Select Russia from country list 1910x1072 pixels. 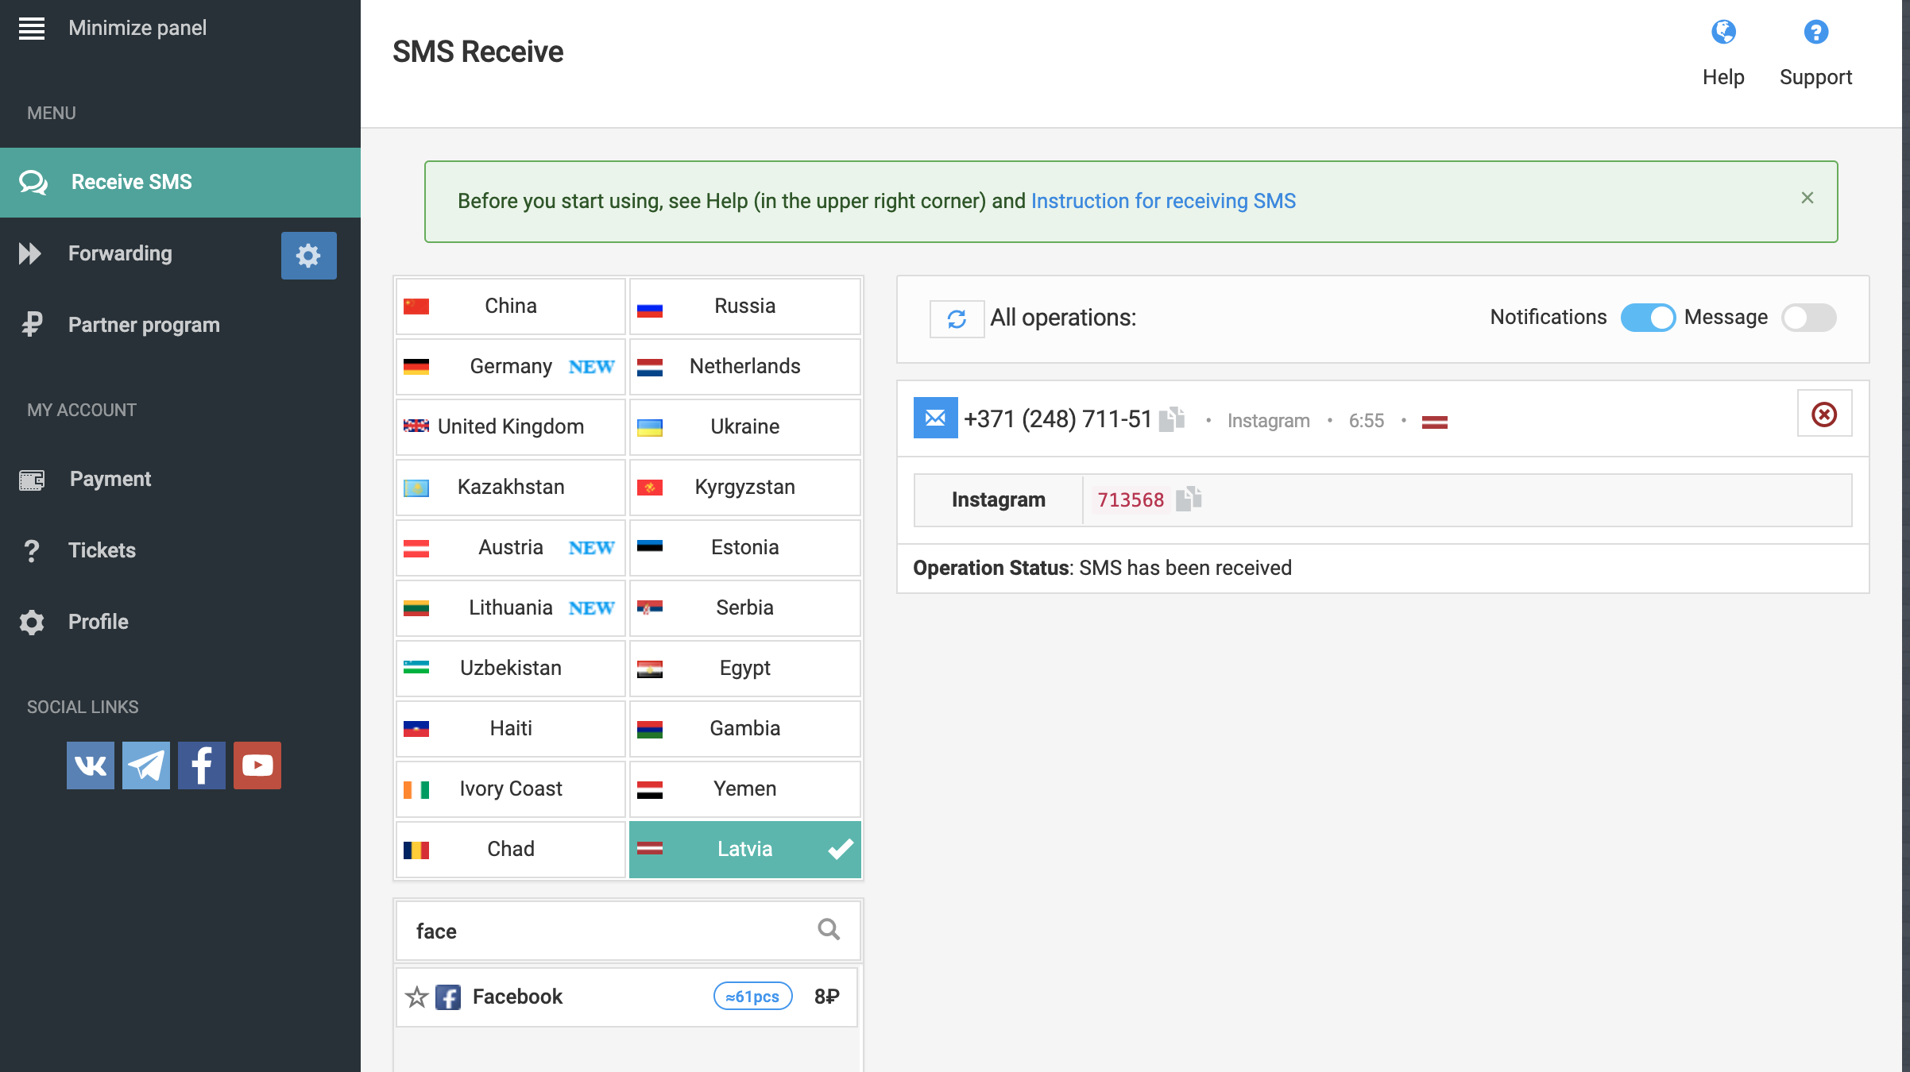pyautogui.click(x=744, y=304)
